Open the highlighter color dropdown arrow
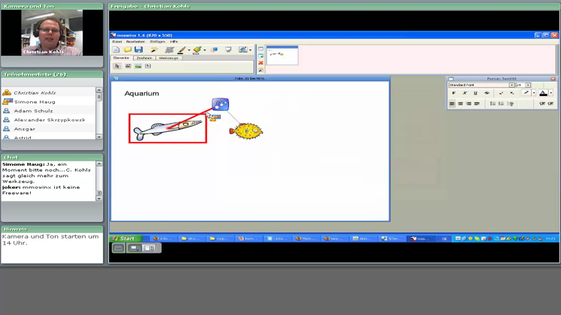The width and height of the screenshot is (561, 315). pyautogui.click(x=534, y=93)
